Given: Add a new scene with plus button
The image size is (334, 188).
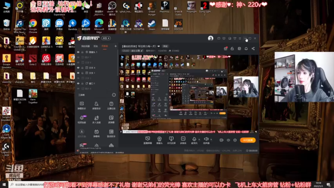Looking at the screenshot, I should coord(116,46).
